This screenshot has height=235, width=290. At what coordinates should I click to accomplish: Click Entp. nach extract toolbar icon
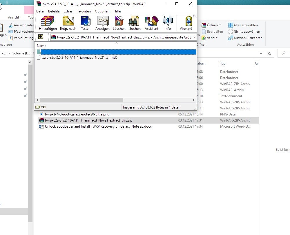(x=68, y=23)
